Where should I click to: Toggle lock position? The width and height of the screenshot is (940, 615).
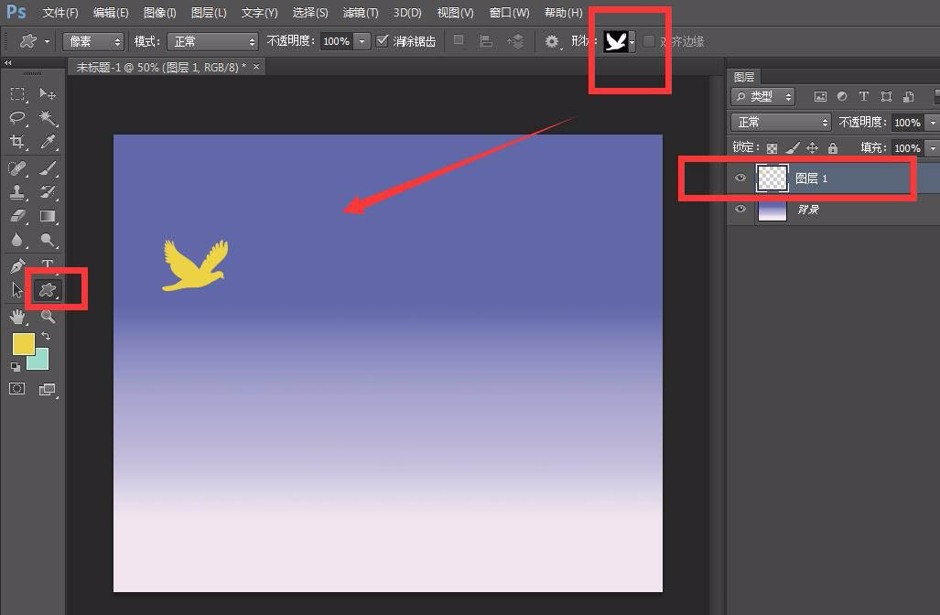click(x=812, y=147)
